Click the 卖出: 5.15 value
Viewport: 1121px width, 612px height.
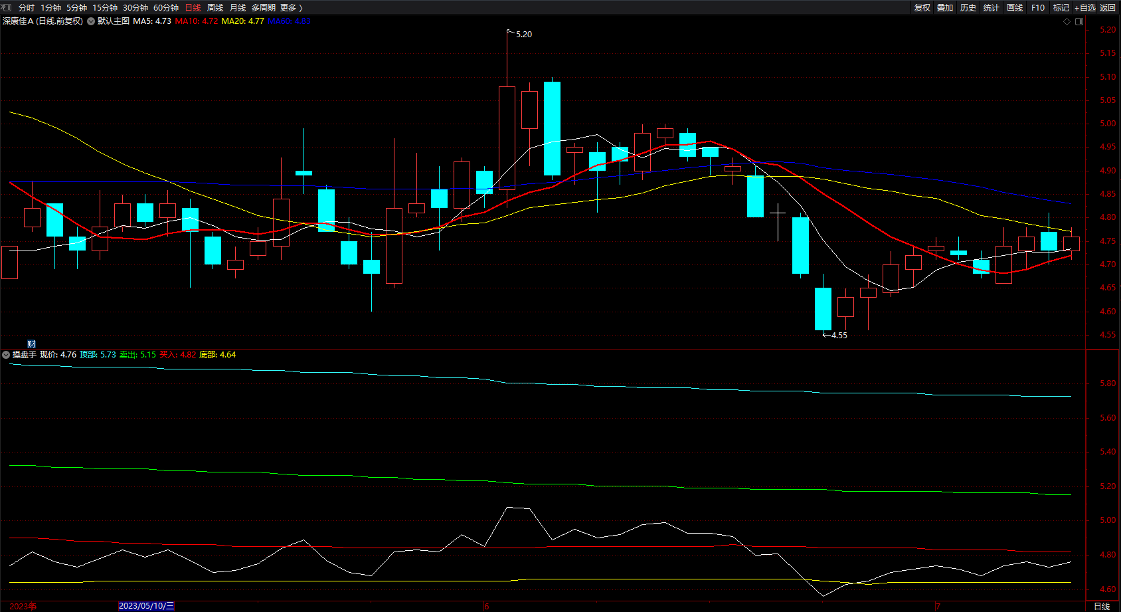click(x=138, y=355)
